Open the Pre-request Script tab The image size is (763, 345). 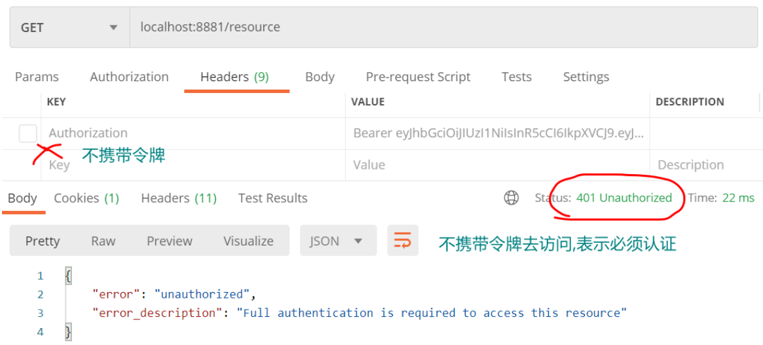[x=418, y=77]
